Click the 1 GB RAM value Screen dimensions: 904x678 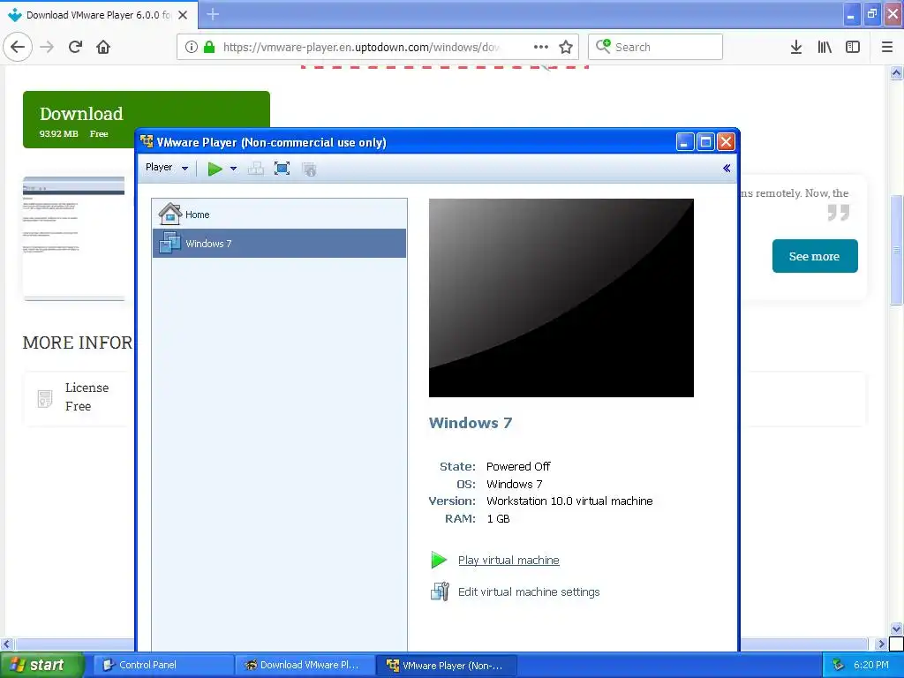(498, 519)
